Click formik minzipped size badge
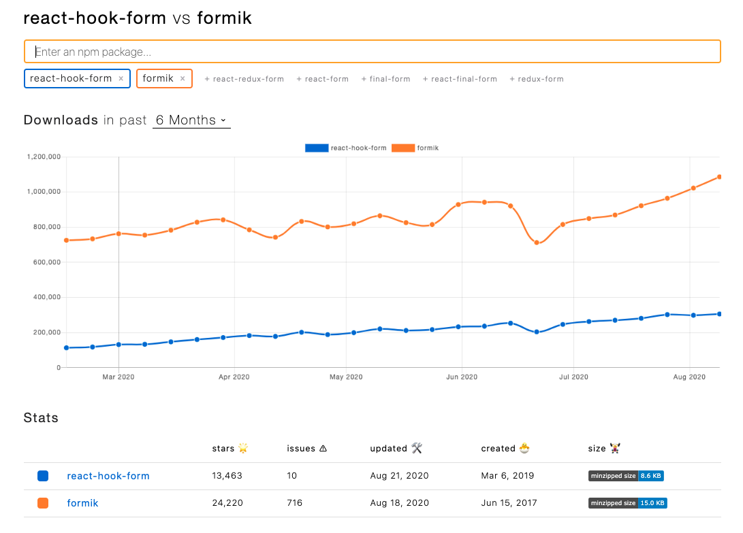The width and height of the screenshot is (743, 533). coord(627,503)
